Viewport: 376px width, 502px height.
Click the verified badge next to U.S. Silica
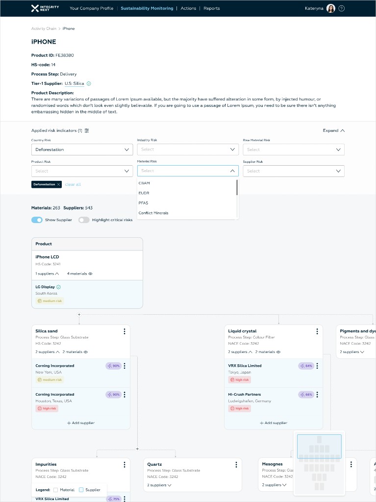89,83
